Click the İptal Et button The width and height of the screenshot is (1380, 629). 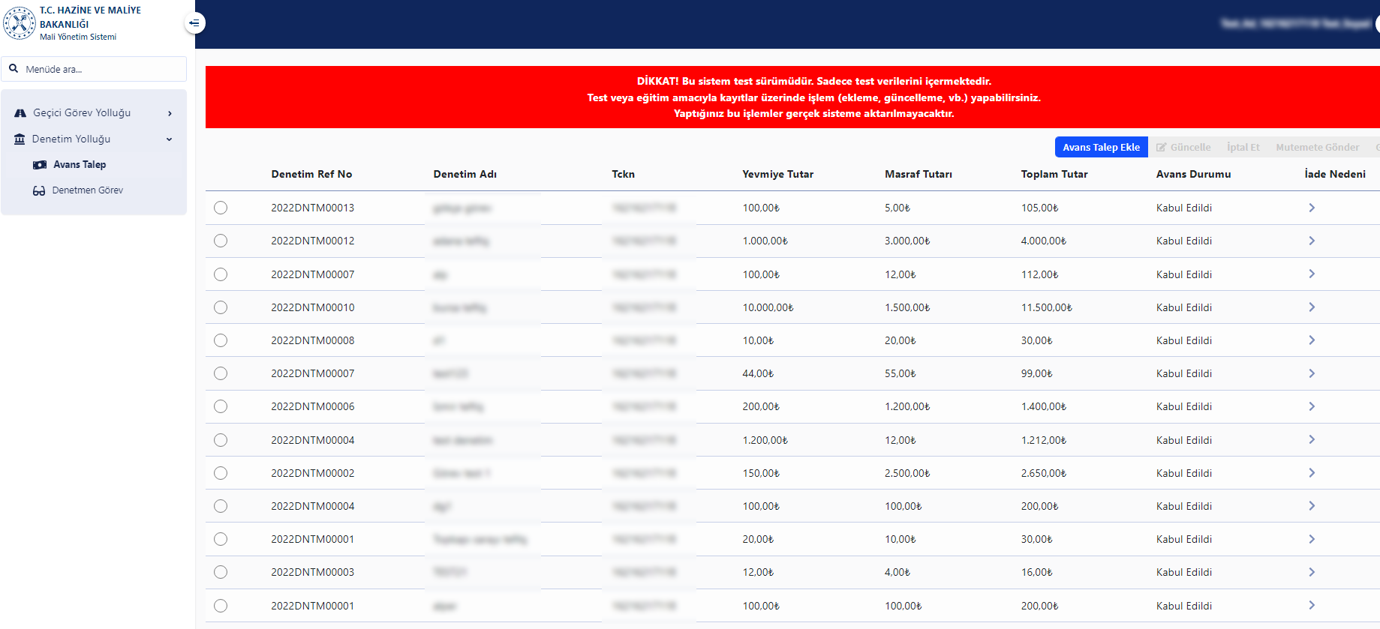point(1243,148)
